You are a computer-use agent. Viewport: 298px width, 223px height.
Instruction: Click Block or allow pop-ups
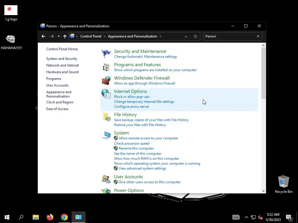[132, 97]
